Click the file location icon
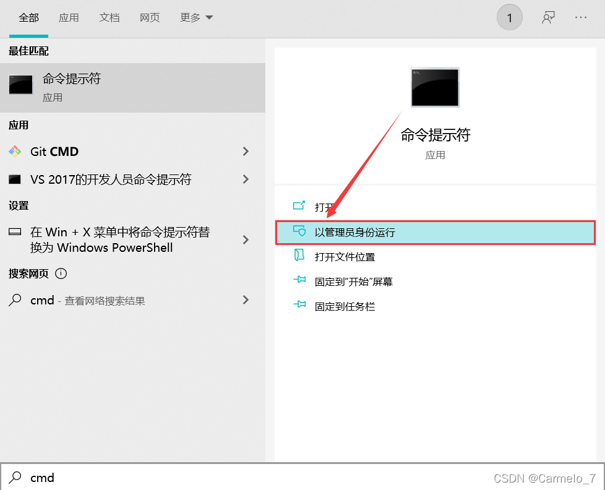The width and height of the screenshot is (605, 490). tap(299, 255)
